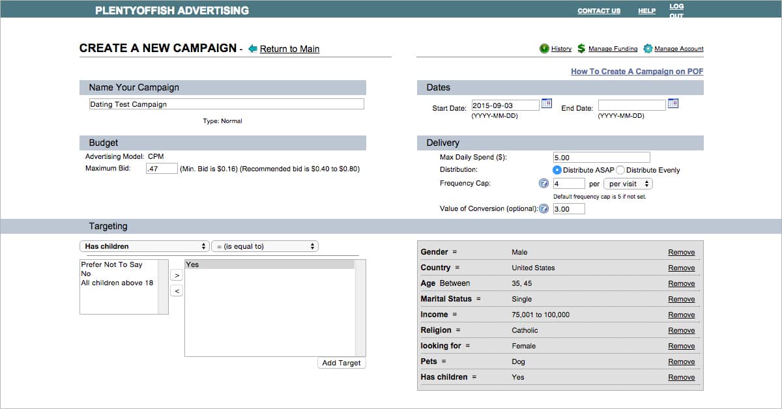Viewport: 782px width, 409px height.
Task: Click the Frequency Cap help icon
Action: 543,184
